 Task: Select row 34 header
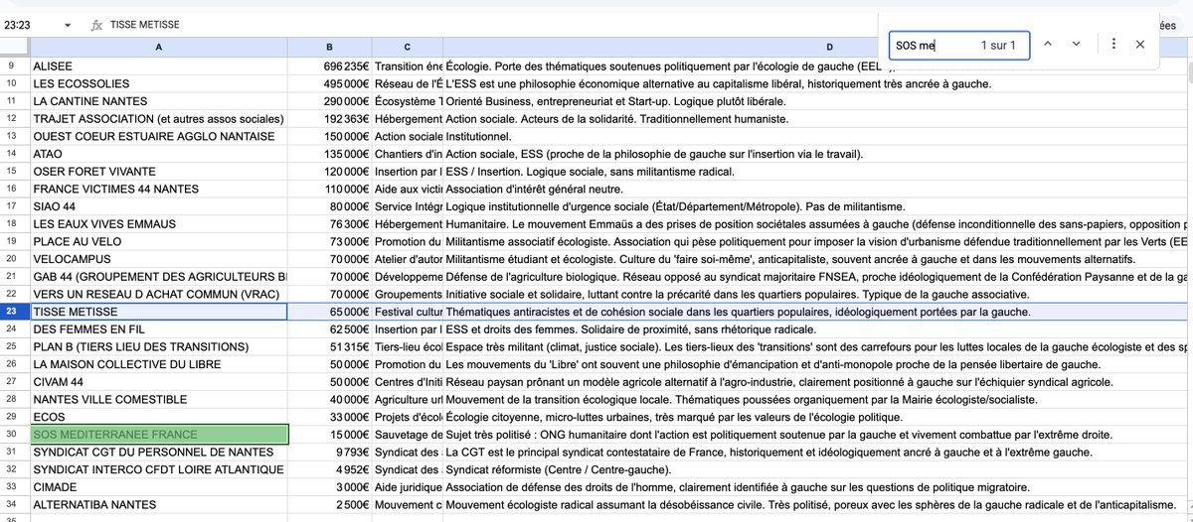click(x=14, y=505)
